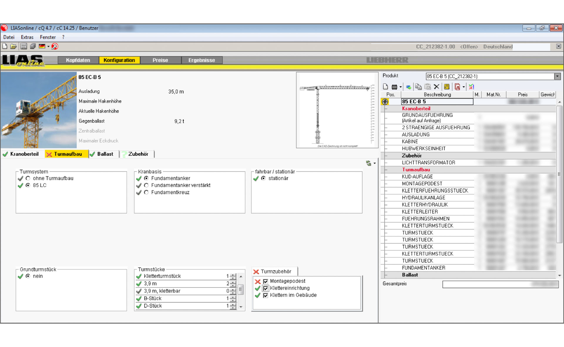Viewport: 564px width, 347px height.
Task: Click the red PDF document icon
Action: [x=457, y=87]
